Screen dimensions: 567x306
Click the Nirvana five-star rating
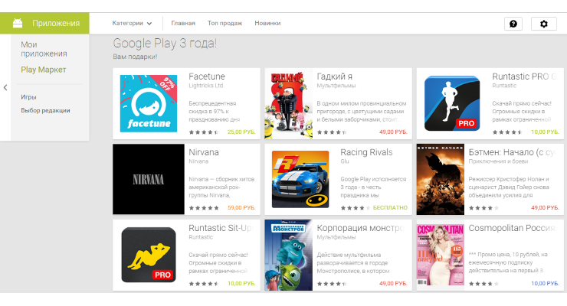pyautogui.click(x=204, y=208)
